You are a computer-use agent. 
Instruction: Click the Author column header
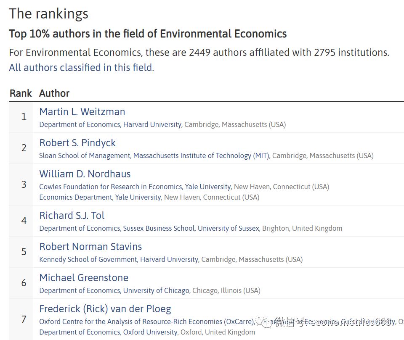54,93
